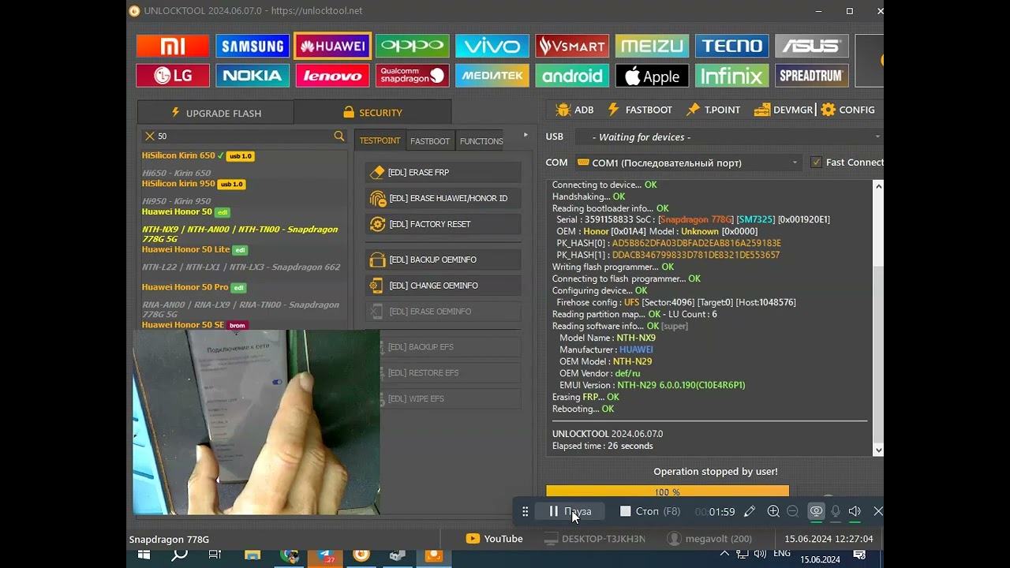Viewport: 1010px width, 568px height.
Task: Choose the Qualcomm Snapdragon brand tile
Action: 413,76
